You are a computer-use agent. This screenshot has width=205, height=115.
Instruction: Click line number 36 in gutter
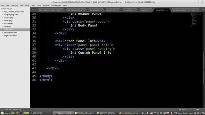pos(34,41)
